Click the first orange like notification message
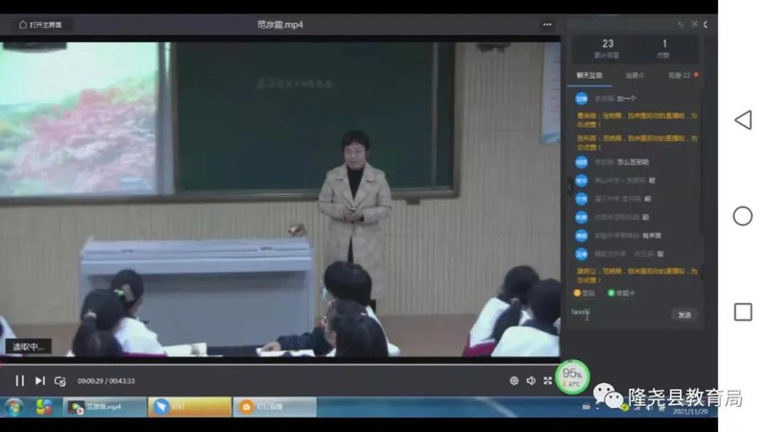 (636, 120)
